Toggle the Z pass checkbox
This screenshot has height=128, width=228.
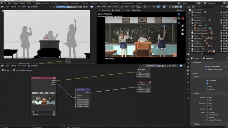click(207, 84)
